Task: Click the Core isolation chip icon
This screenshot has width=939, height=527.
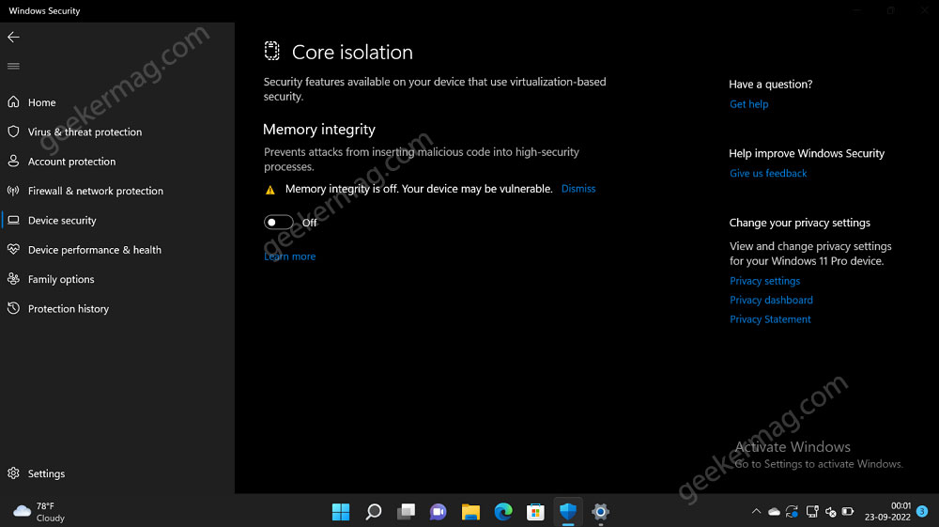Action: [272, 51]
